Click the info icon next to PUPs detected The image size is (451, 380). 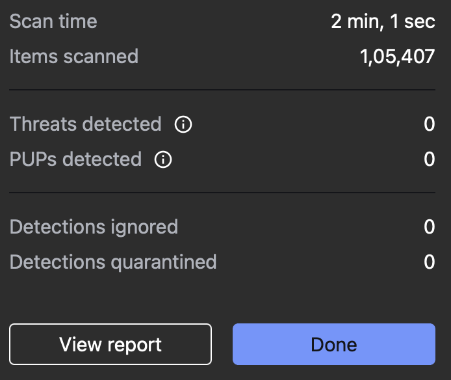(x=164, y=159)
